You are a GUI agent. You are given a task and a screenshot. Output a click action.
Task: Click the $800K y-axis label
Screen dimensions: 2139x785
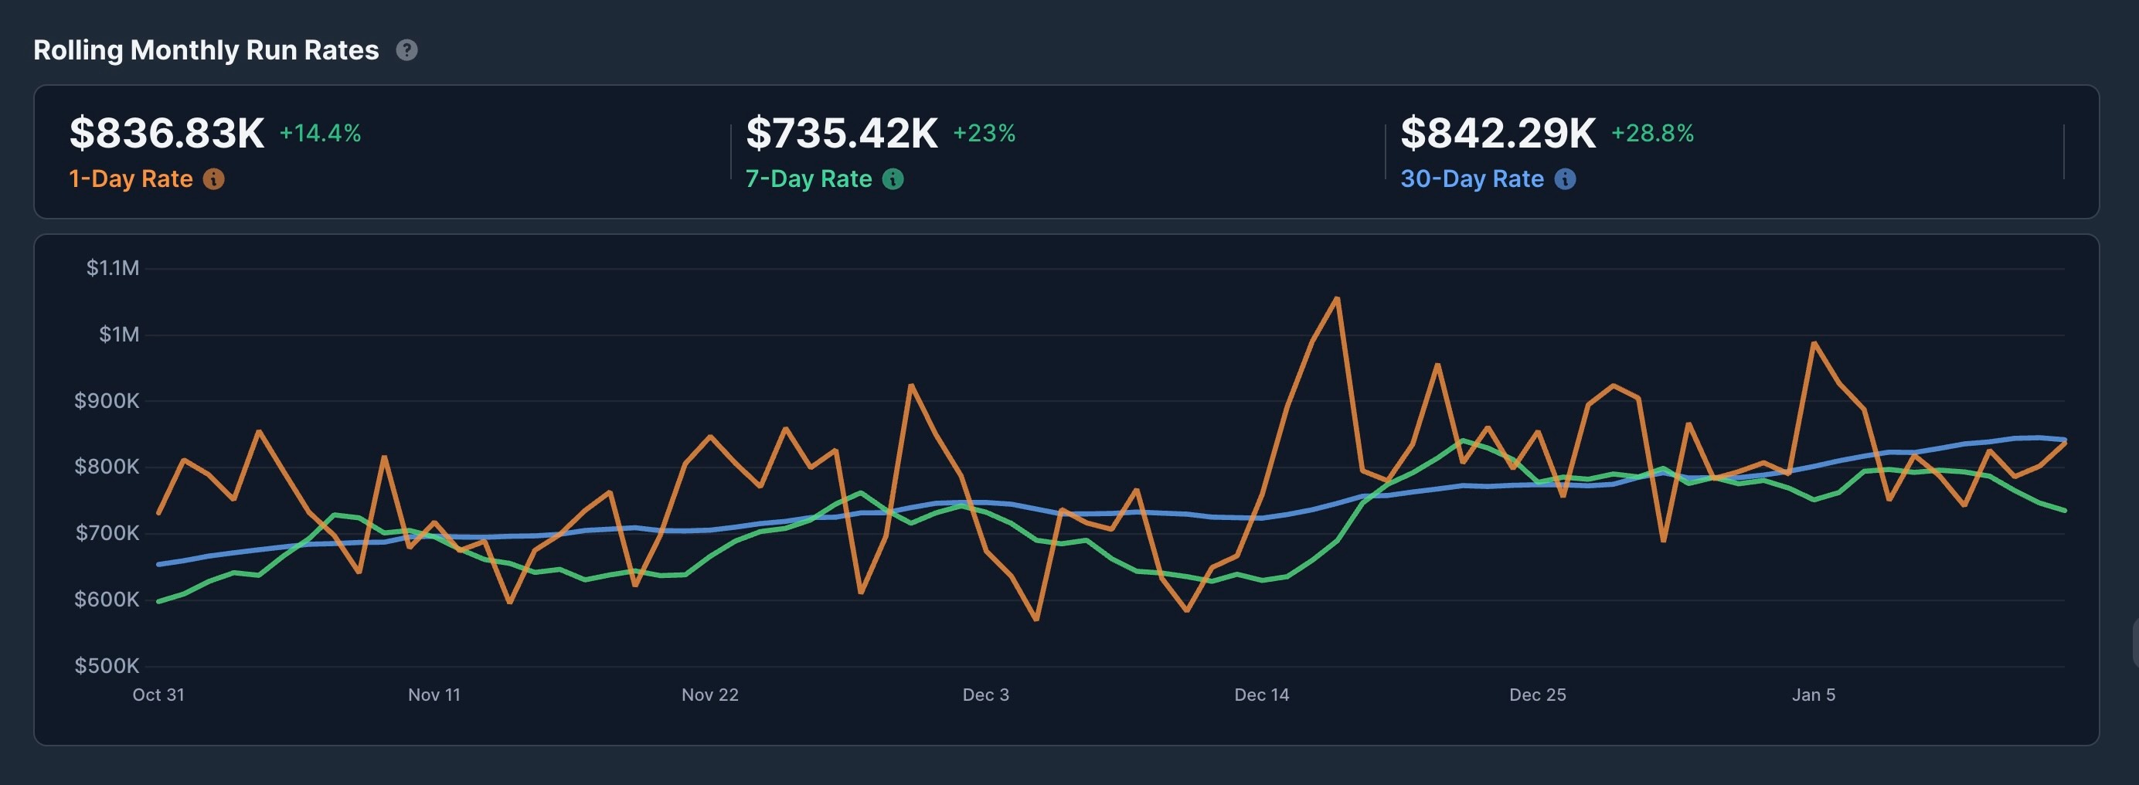[x=107, y=467]
